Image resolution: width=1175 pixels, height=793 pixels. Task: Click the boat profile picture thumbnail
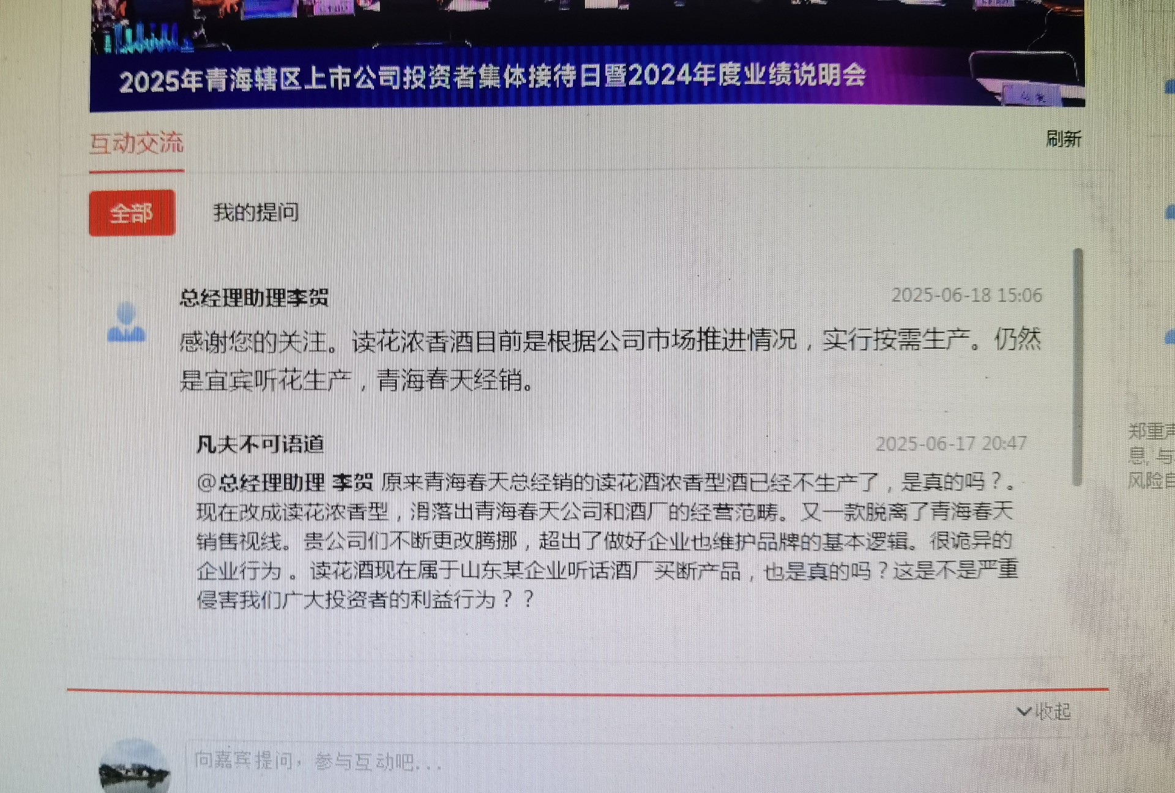(x=134, y=767)
